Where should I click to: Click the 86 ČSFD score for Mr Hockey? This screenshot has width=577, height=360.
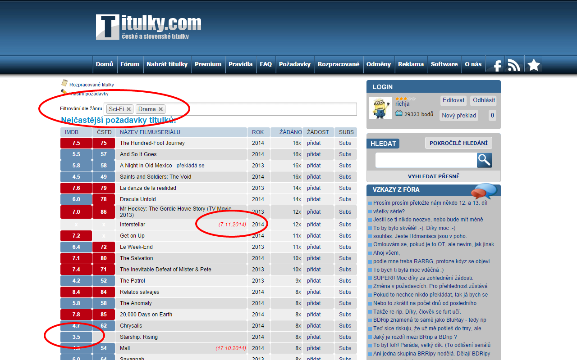point(104,211)
